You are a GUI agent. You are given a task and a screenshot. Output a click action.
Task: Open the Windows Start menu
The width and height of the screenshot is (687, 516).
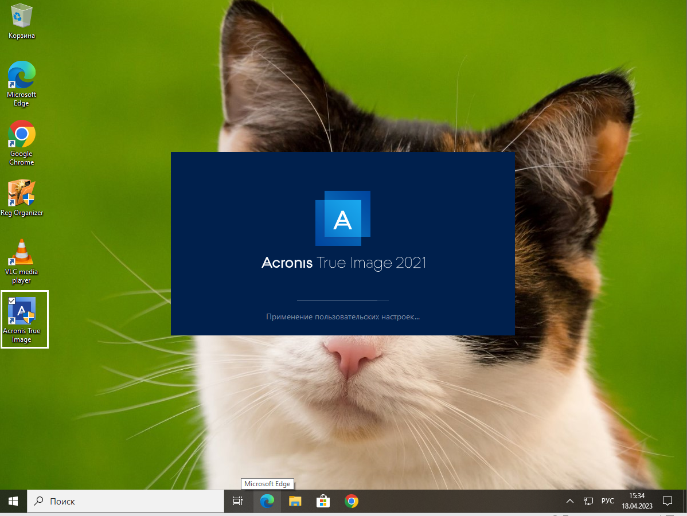(x=13, y=501)
